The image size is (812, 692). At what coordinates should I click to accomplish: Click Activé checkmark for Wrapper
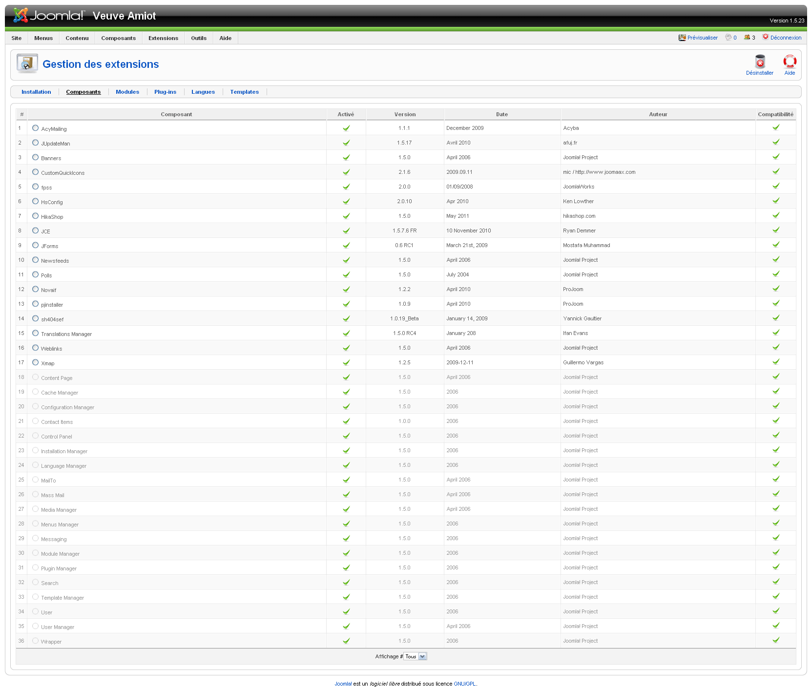coord(346,641)
